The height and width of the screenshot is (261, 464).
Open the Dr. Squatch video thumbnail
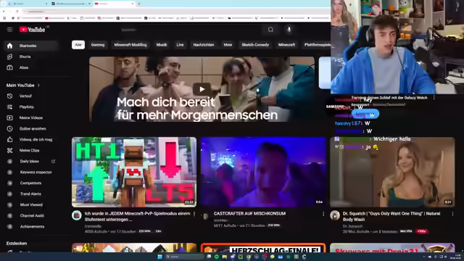[392, 172]
